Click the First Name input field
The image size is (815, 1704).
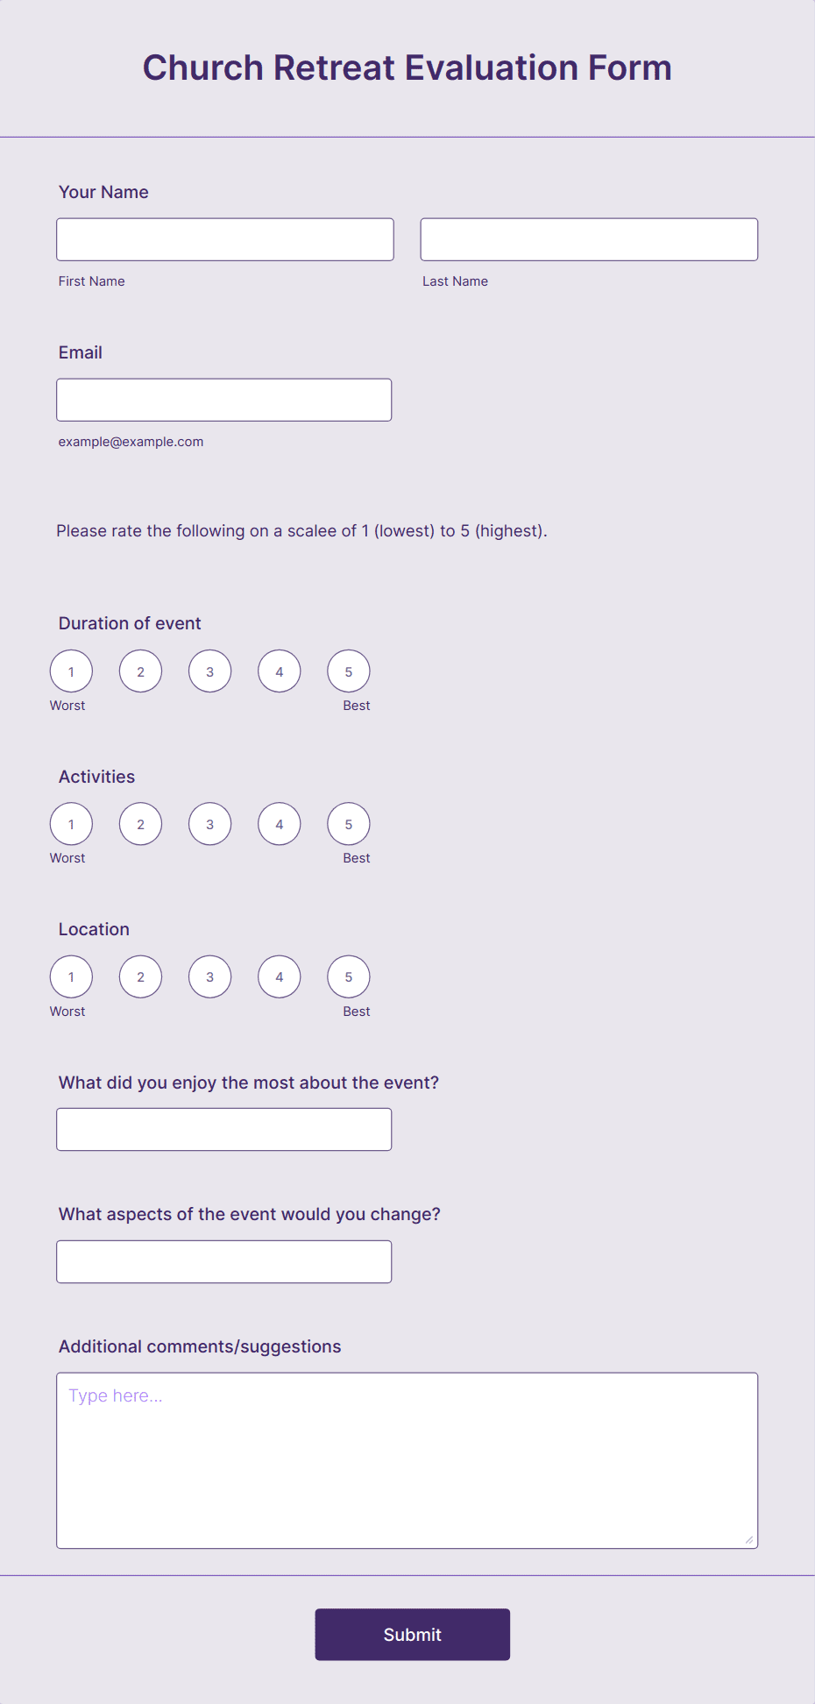224,238
